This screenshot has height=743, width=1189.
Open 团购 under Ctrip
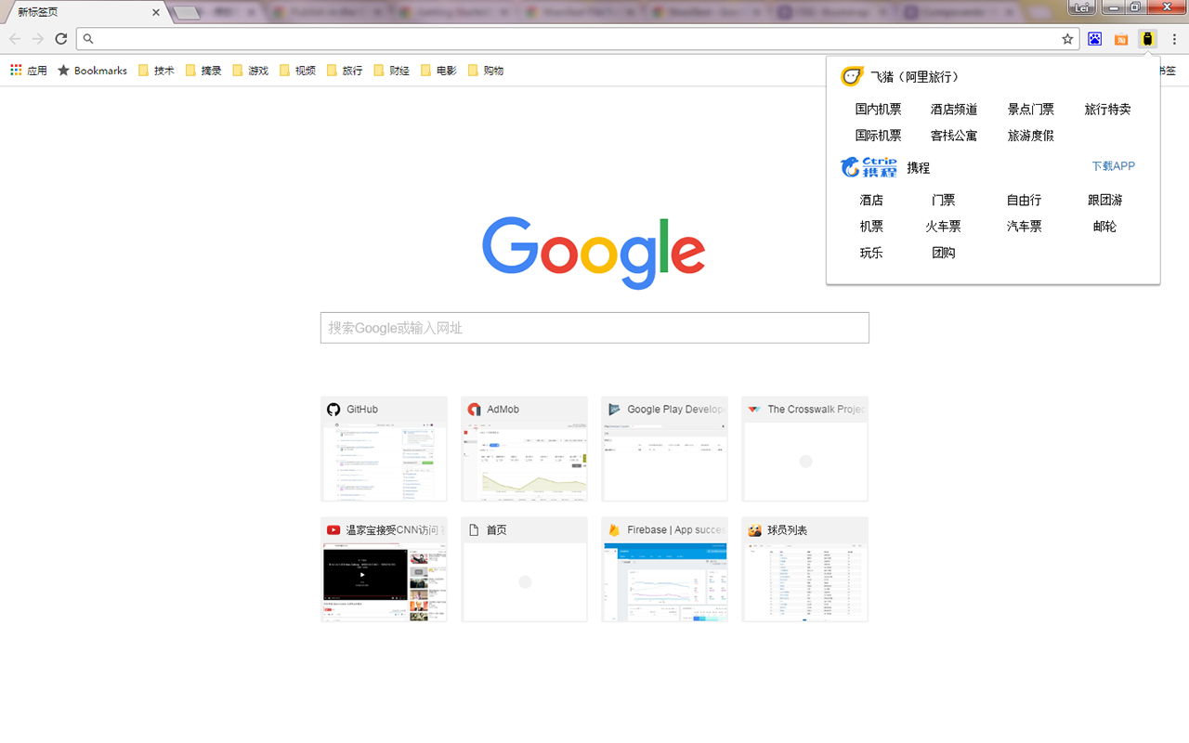943,253
